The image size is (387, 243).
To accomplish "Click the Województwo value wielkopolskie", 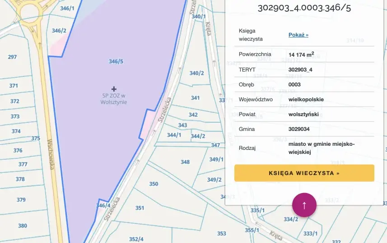I will pyautogui.click(x=306, y=99).
